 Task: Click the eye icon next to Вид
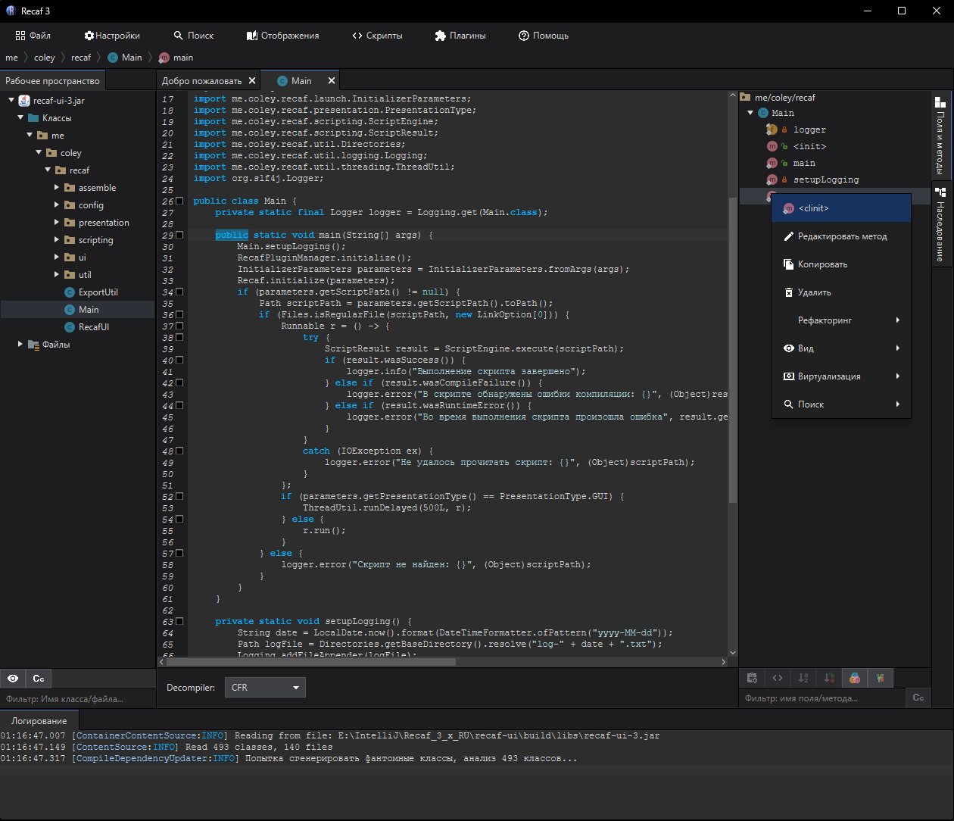pyautogui.click(x=789, y=348)
